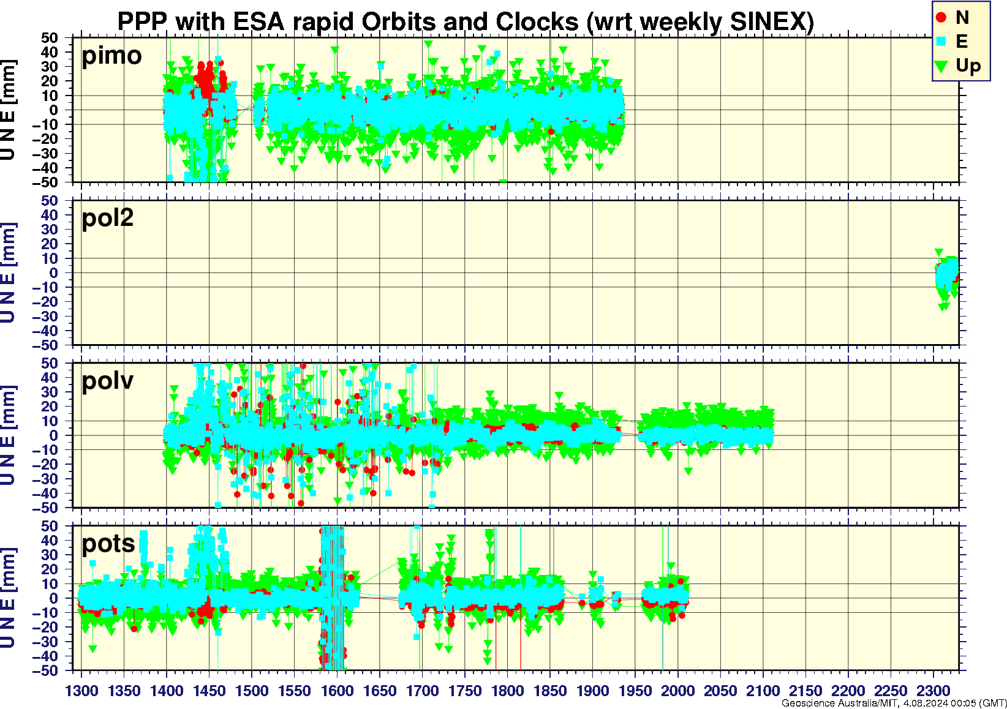This screenshot has width=1007, height=709.
Task: Click the 'U N E [mm]' axis label of pimo
Action: (8, 110)
